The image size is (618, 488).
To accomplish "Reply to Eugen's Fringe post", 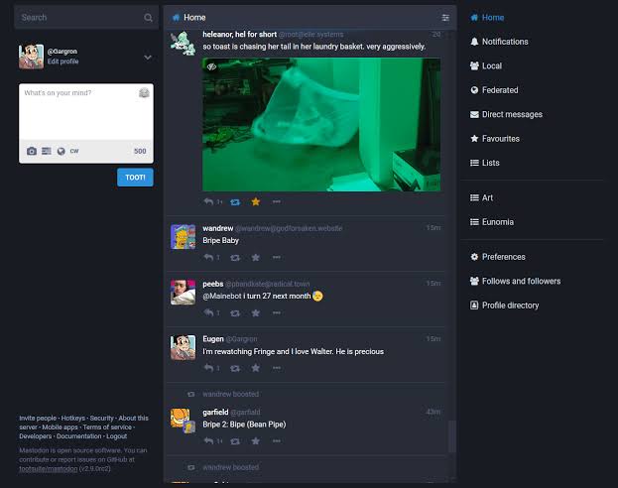I will click(209, 368).
